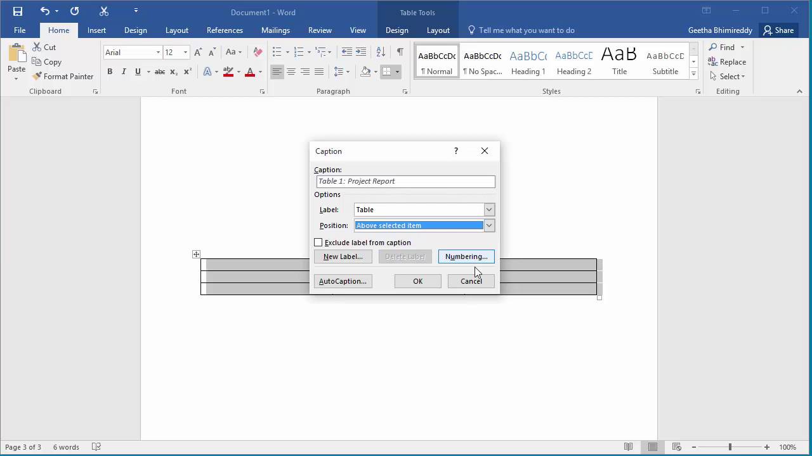Image resolution: width=812 pixels, height=456 pixels.
Task: Open the Find dropdown arrow
Action: point(742,47)
